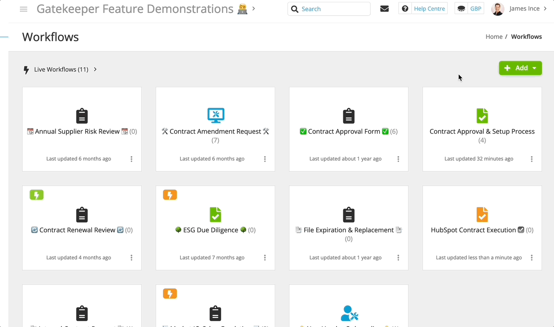Image resolution: width=554 pixels, height=327 pixels.
Task: Expand the Live Workflows chevron
Action: coord(95,69)
